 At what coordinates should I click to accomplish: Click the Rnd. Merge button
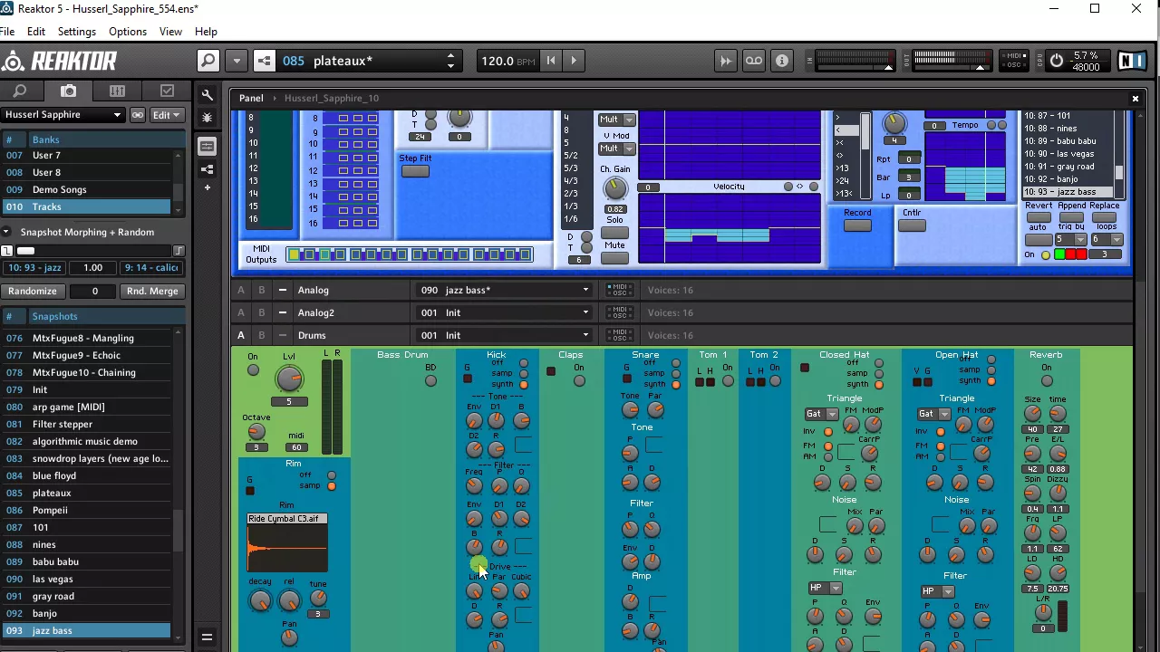[152, 291]
